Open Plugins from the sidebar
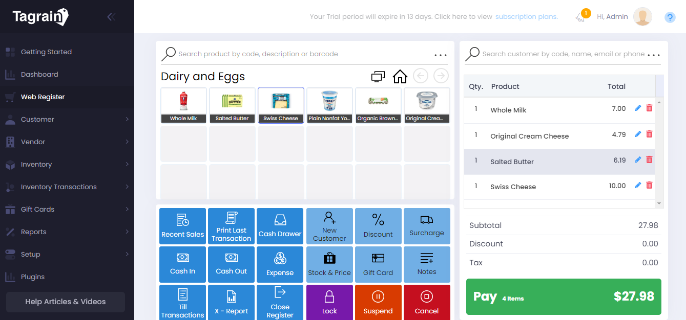Viewport: 686px width, 320px height. (x=33, y=277)
